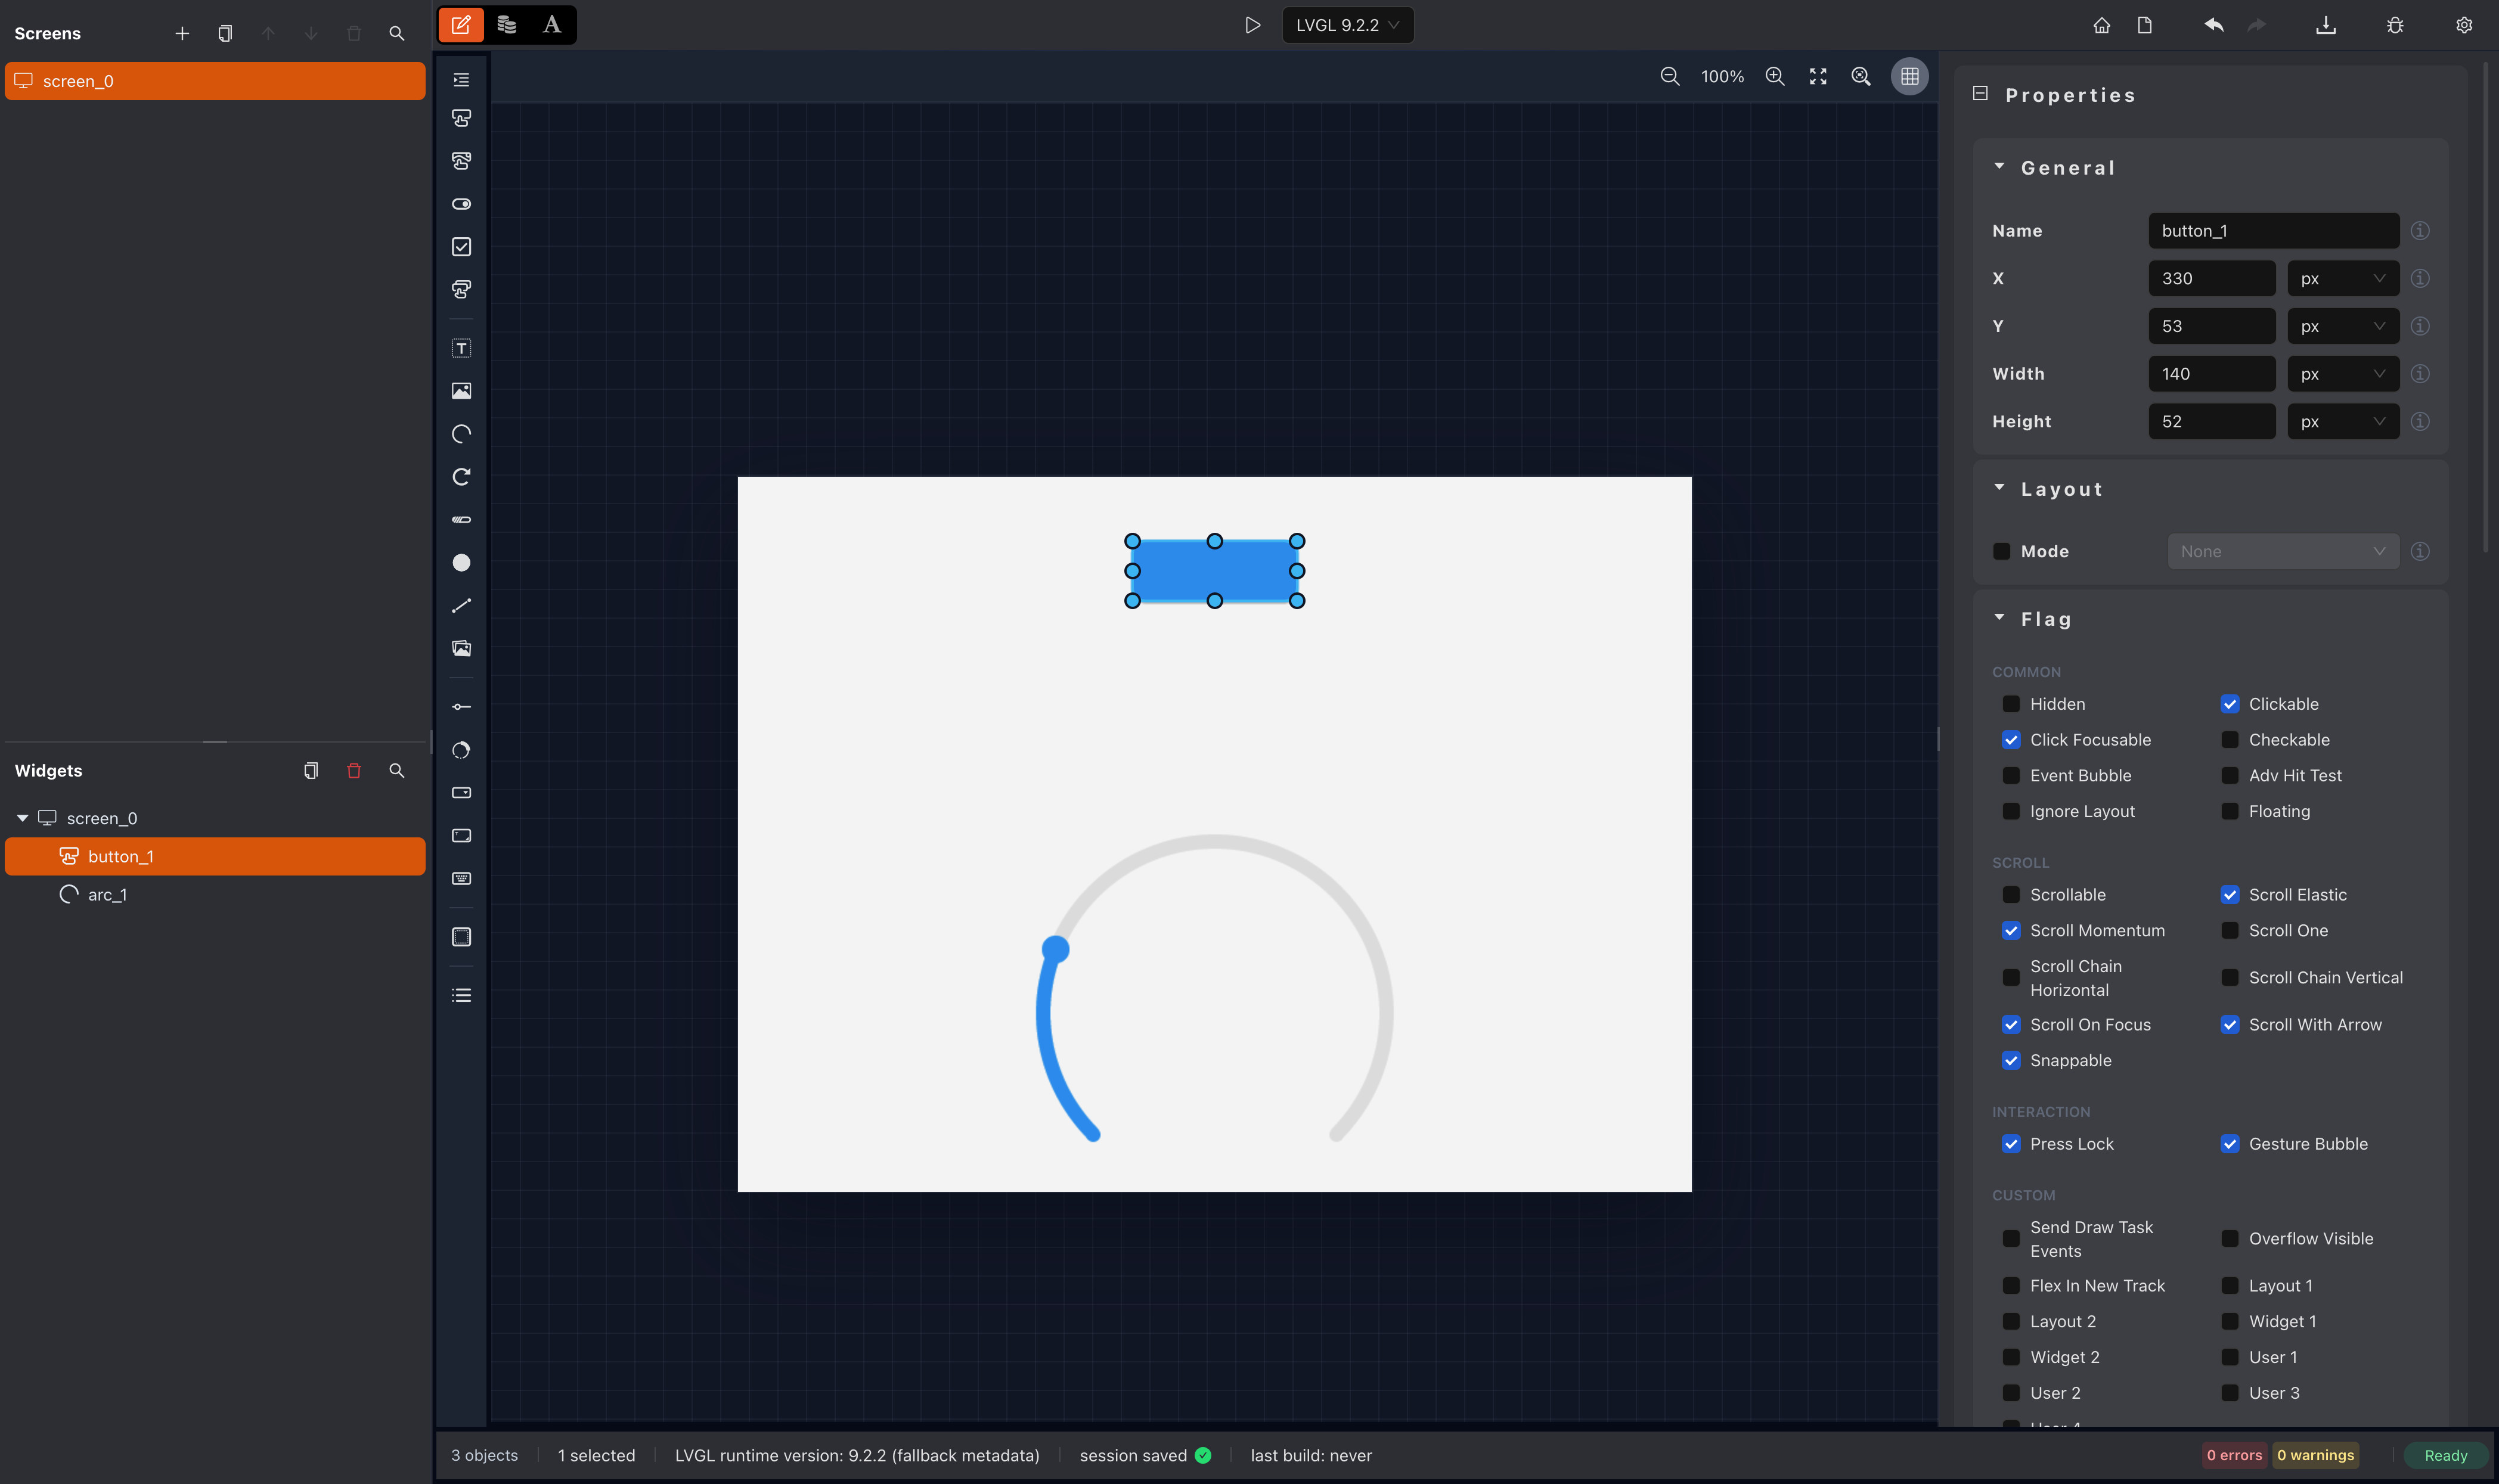Click the Name input field
The image size is (2499, 1484).
tap(2273, 231)
